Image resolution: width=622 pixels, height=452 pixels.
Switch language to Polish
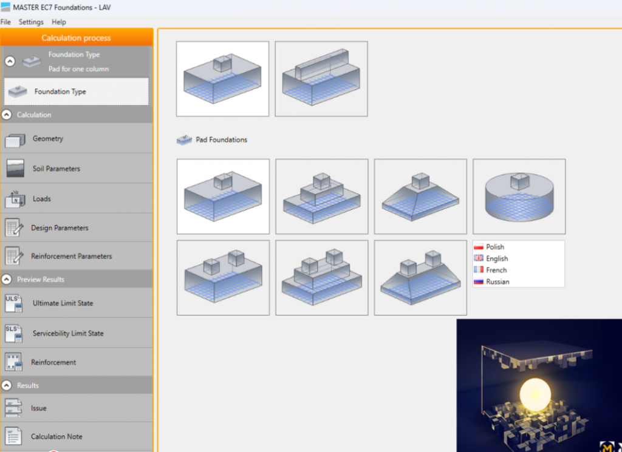(494, 247)
